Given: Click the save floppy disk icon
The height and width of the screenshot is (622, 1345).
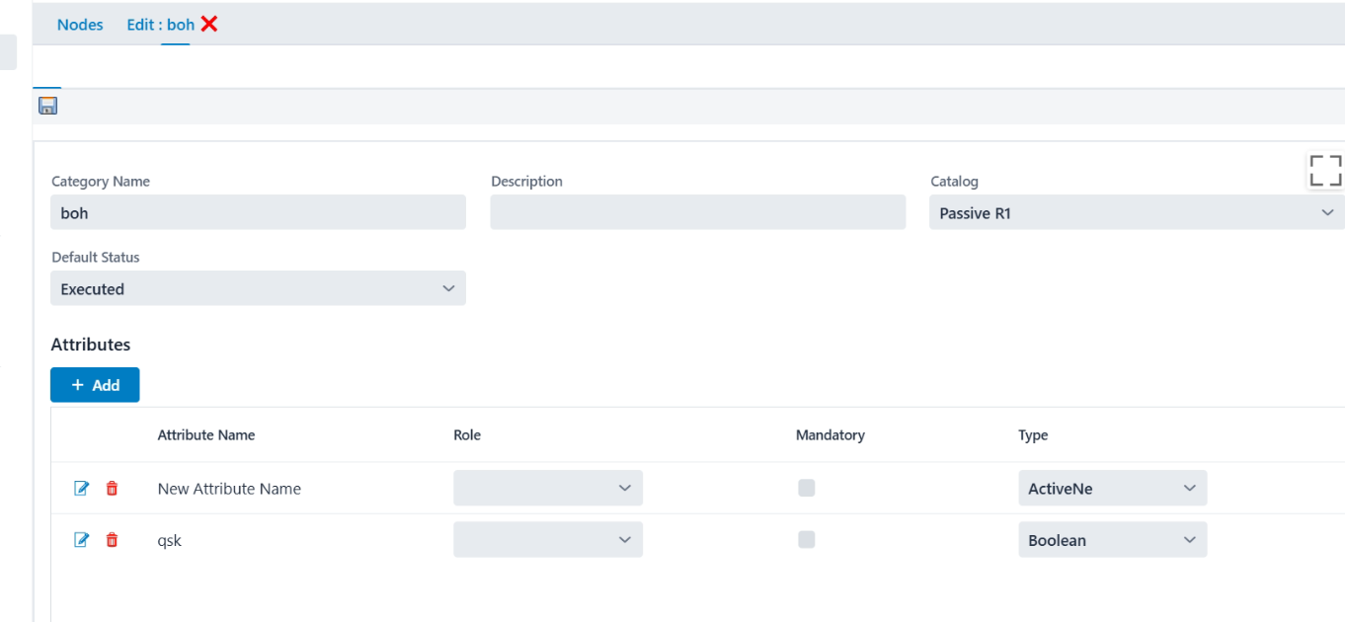Looking at the screenshot, I should (x=47, y=106).
